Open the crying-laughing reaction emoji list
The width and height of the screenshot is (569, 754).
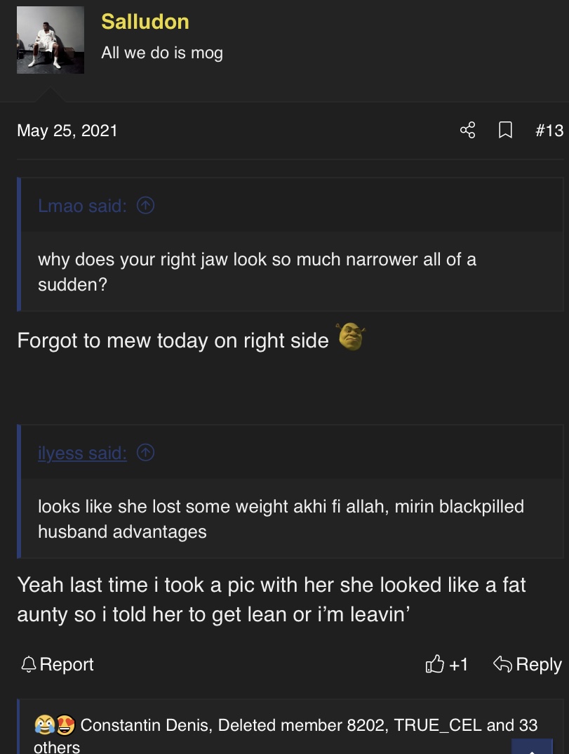point(44,725)
